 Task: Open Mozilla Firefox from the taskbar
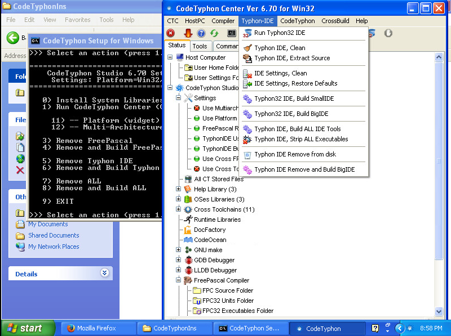click(x=90, y=328)
